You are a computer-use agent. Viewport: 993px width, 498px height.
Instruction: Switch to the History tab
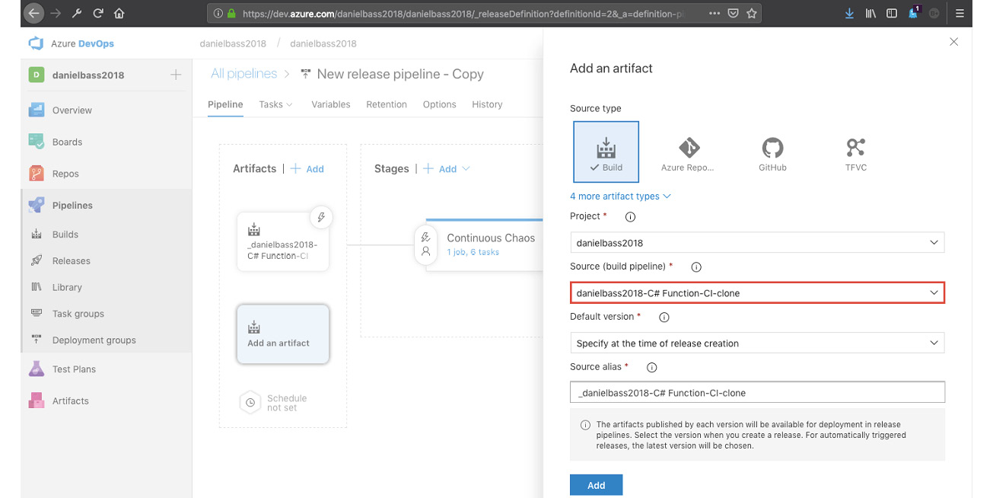click(x=487, y=104)
